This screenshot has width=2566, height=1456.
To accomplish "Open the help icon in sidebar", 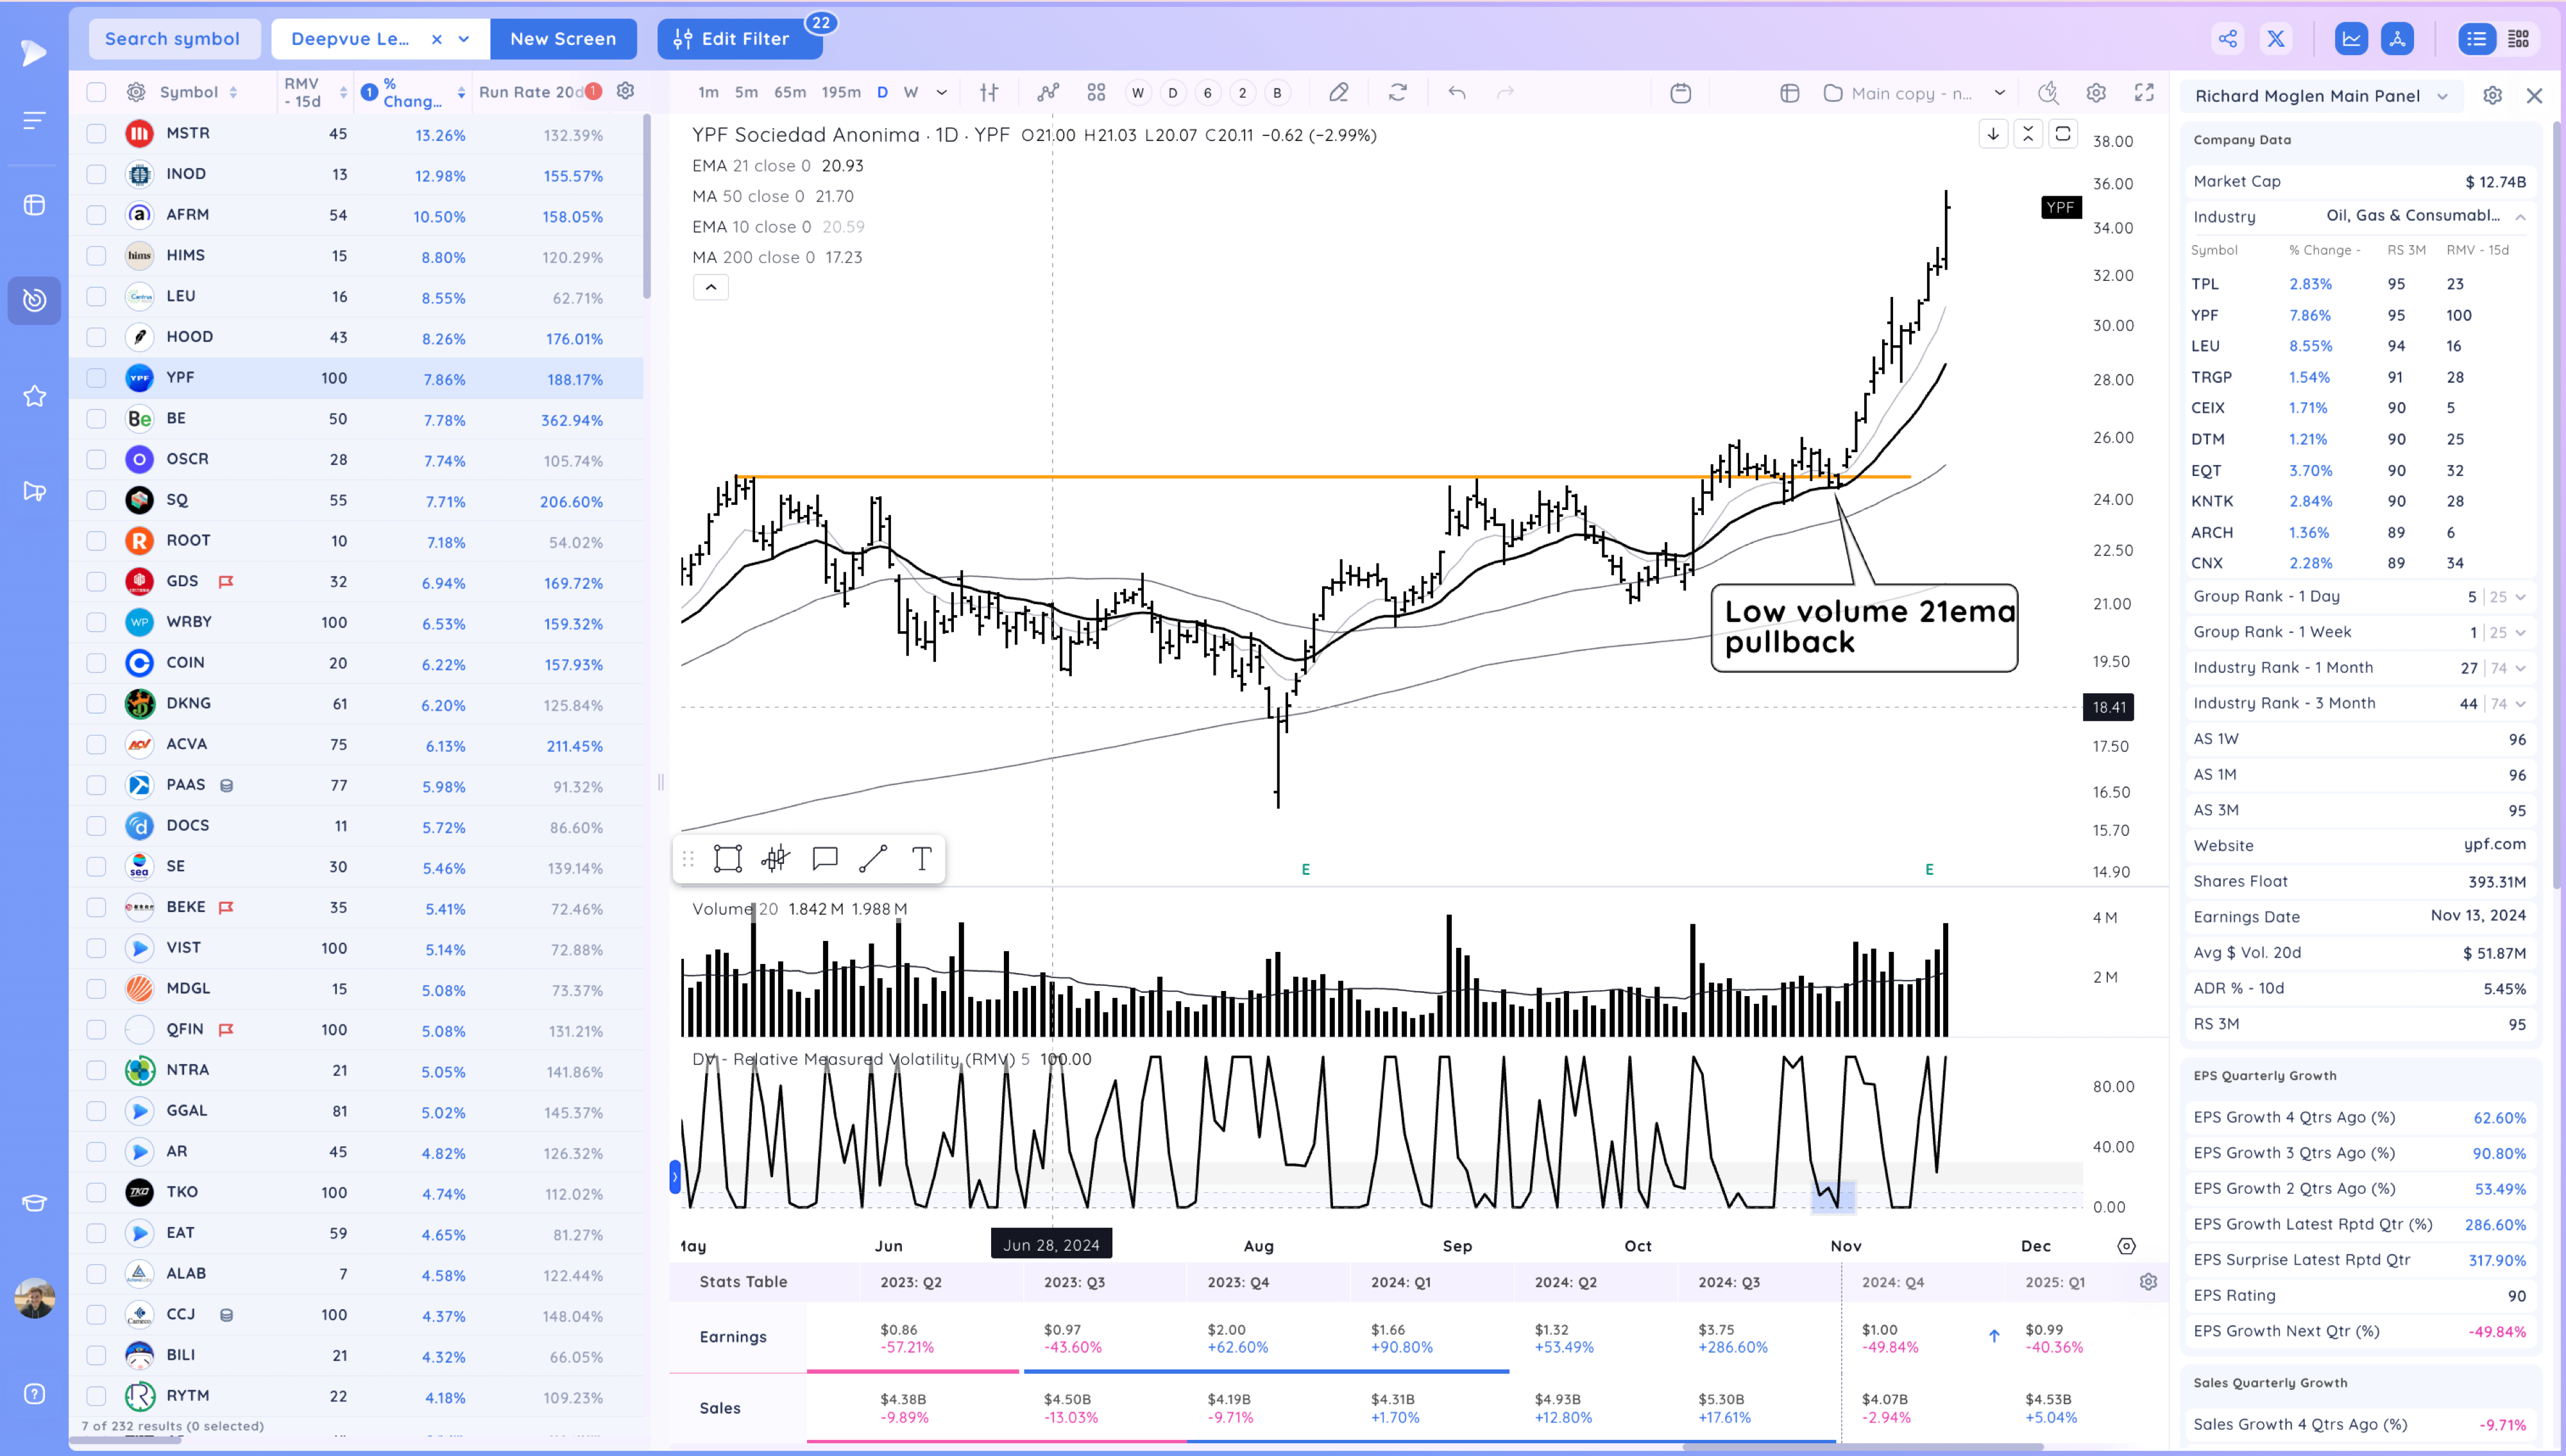I will [x=34, y=1394].
